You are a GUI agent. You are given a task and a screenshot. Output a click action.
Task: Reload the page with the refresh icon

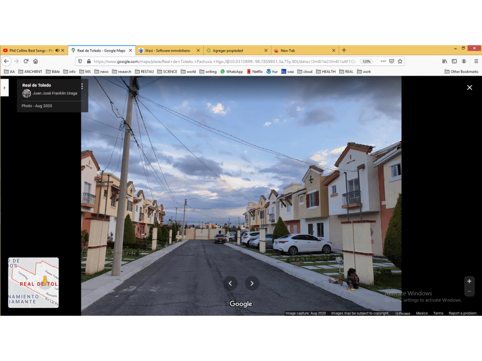click(x=26, y=61)
